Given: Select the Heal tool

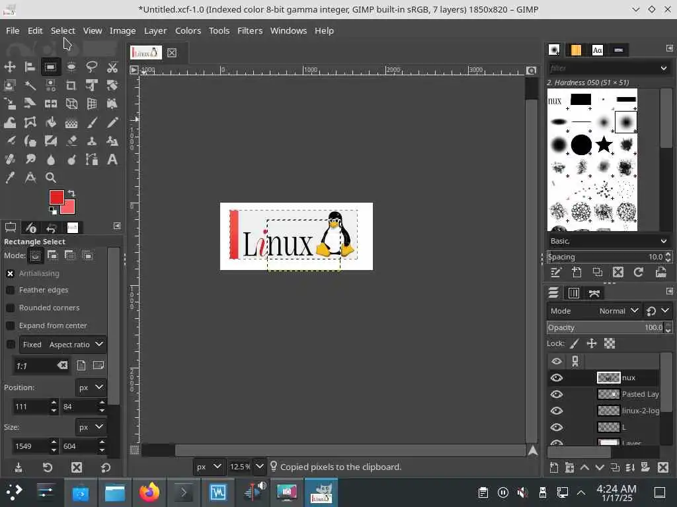Looking at the screenshot, I should pyautogui.click(x=9, y=160).
